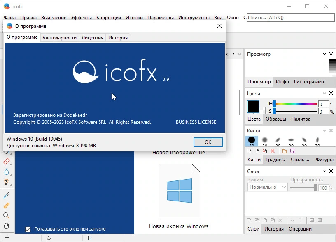Click the New Windows icon document thumbnail

coord(180,191)
